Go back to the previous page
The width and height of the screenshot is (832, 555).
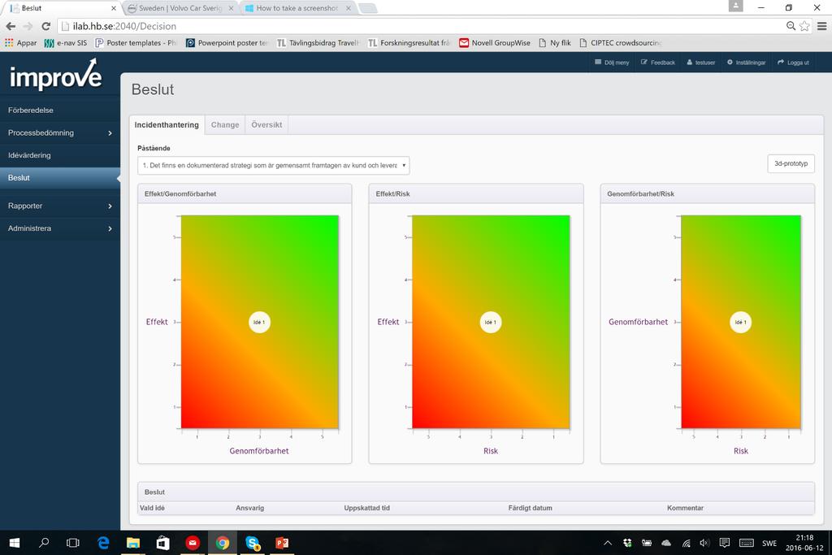click(11, 26)
